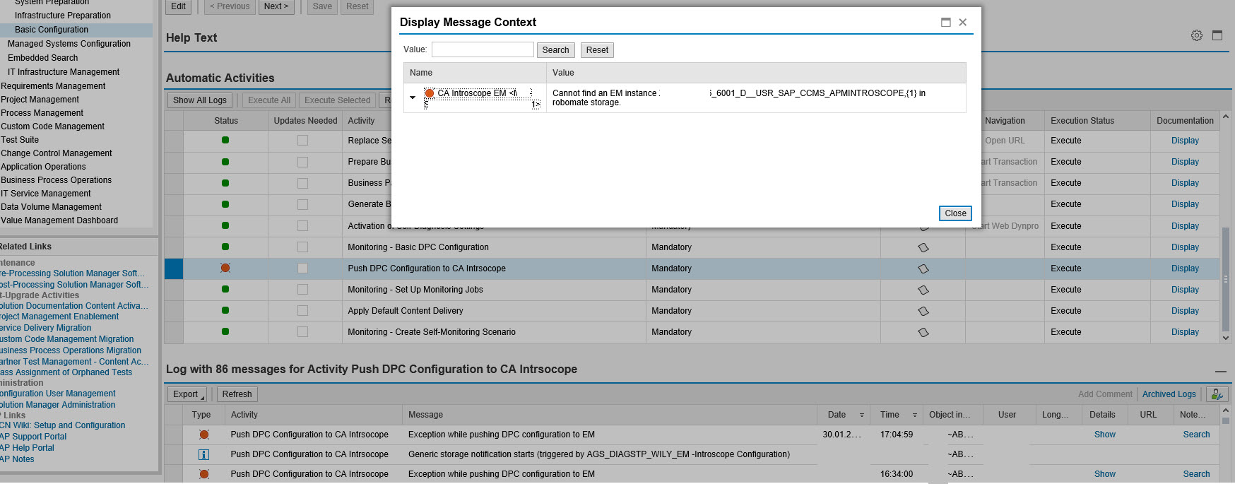1235x484 pixels.
Task: Toggle Updates Needed checkbox for Replace row
Action: click(x=302, y=141)
